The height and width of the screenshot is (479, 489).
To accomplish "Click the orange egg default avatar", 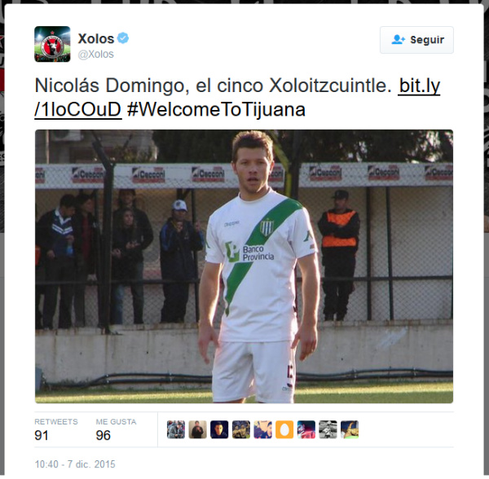I will [284, 429].
